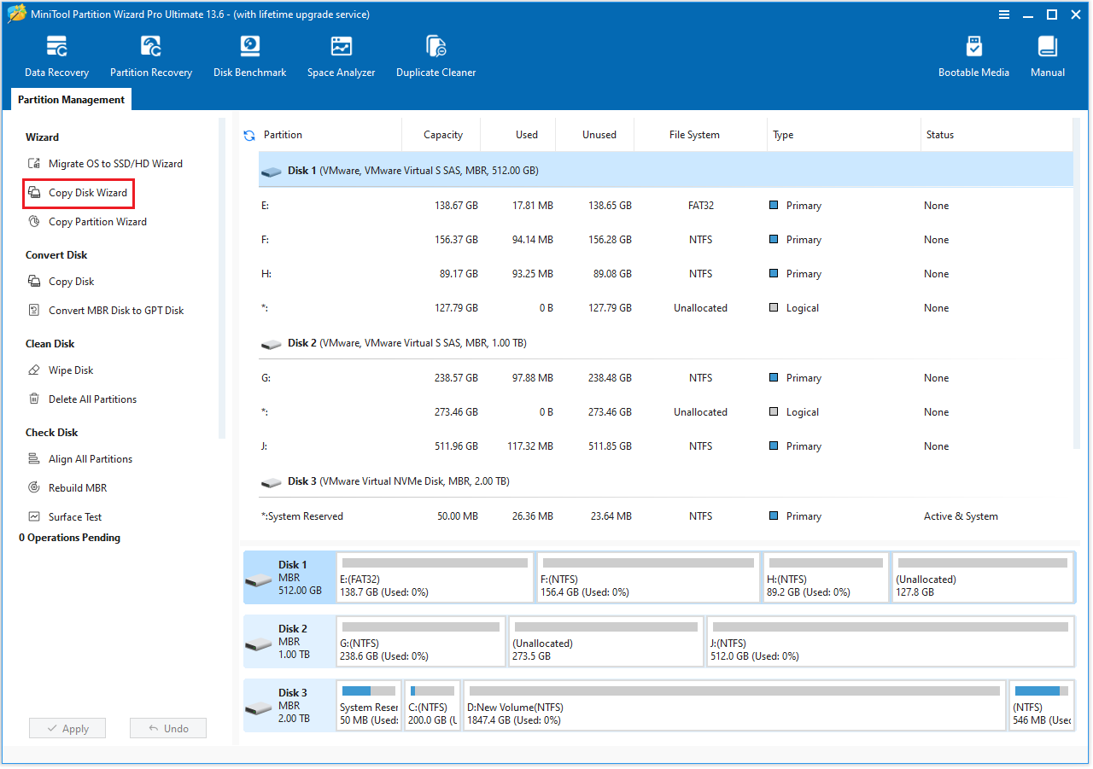Screen dimensions: 1093x769
Task: Select the F: partition row
Action: 665,240
